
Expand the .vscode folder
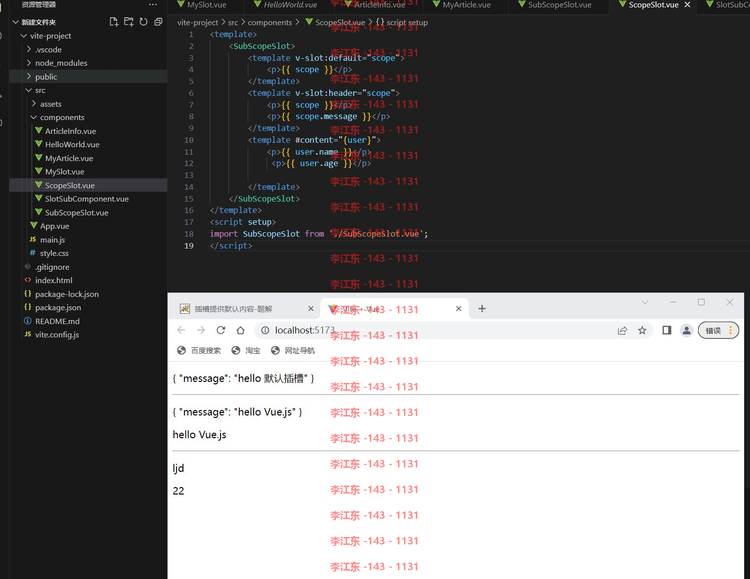point(29,49)
